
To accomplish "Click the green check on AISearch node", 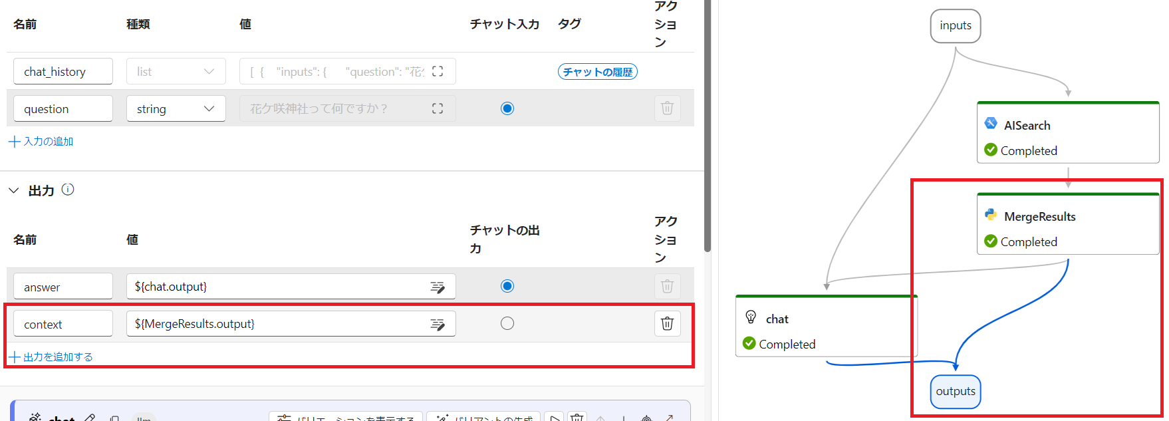I will (x=991, y=150).
